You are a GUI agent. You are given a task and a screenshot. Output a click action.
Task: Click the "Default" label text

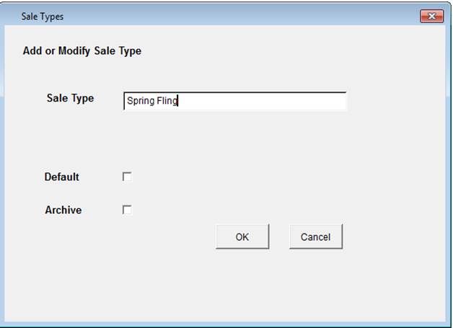pyautogui.click(x=62, y=177)
